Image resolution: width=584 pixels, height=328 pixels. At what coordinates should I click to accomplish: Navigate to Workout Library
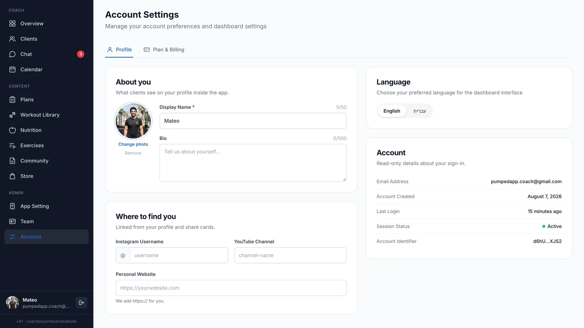[x=47, y=115]
